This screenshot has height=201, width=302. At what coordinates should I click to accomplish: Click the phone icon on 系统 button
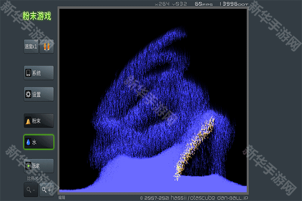click(28, 73)
